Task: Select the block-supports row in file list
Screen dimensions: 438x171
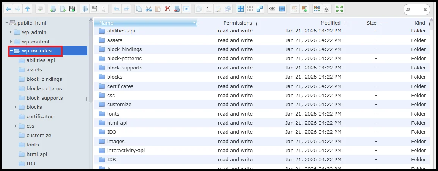Action: pyautogui.click(x=262, y=68)
